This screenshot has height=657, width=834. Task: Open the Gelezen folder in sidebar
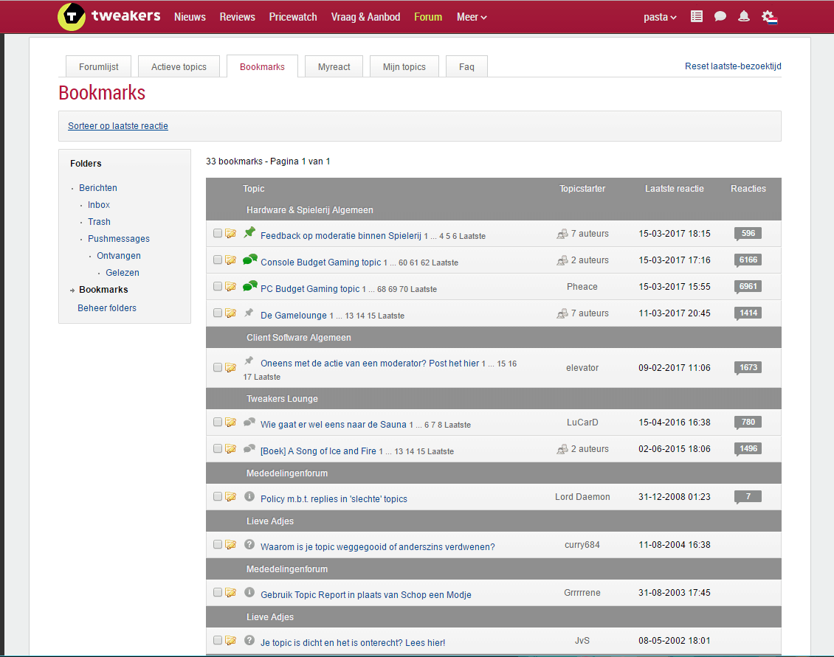[123, 273]
